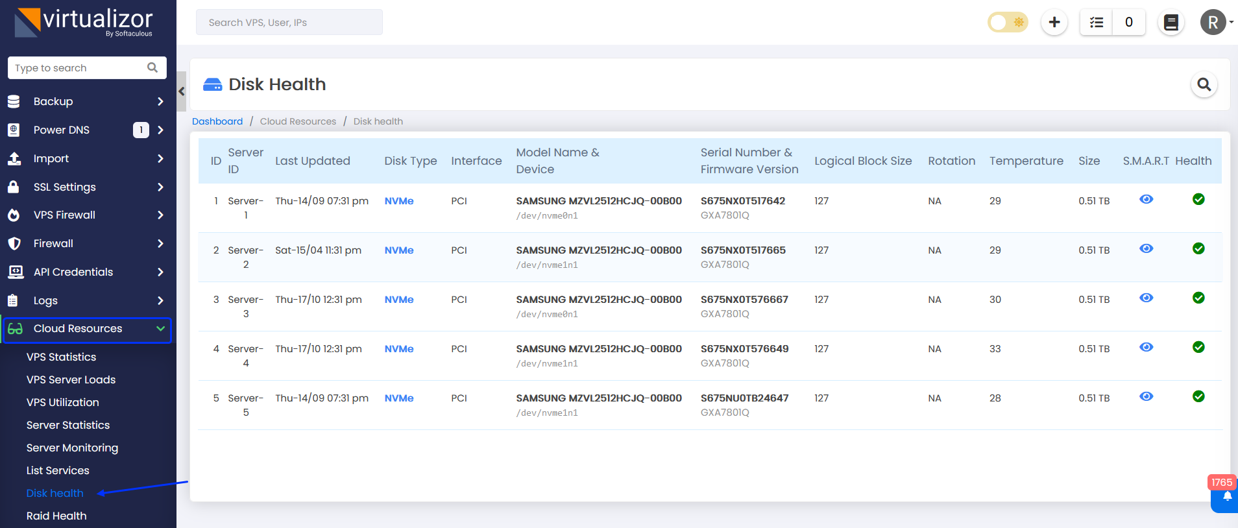Toggle the light/dark theme switch
The height and width of the screenshot is (528, 1238).
[x=1008, y=23]
